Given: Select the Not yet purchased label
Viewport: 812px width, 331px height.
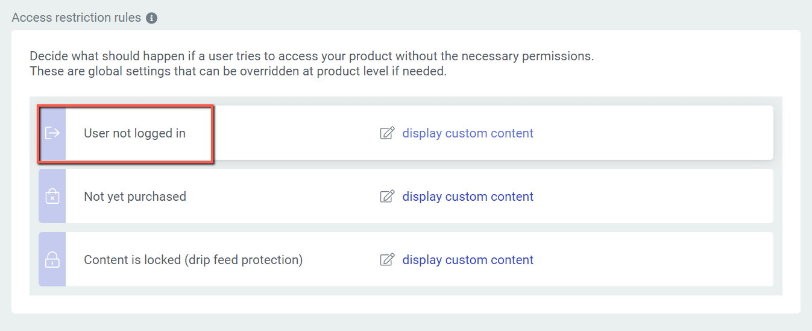Looking at the screenshot, I should click(134, 197).
